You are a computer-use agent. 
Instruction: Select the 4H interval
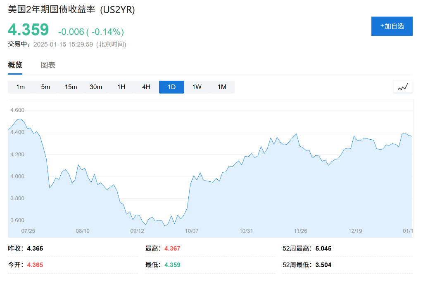146,87
